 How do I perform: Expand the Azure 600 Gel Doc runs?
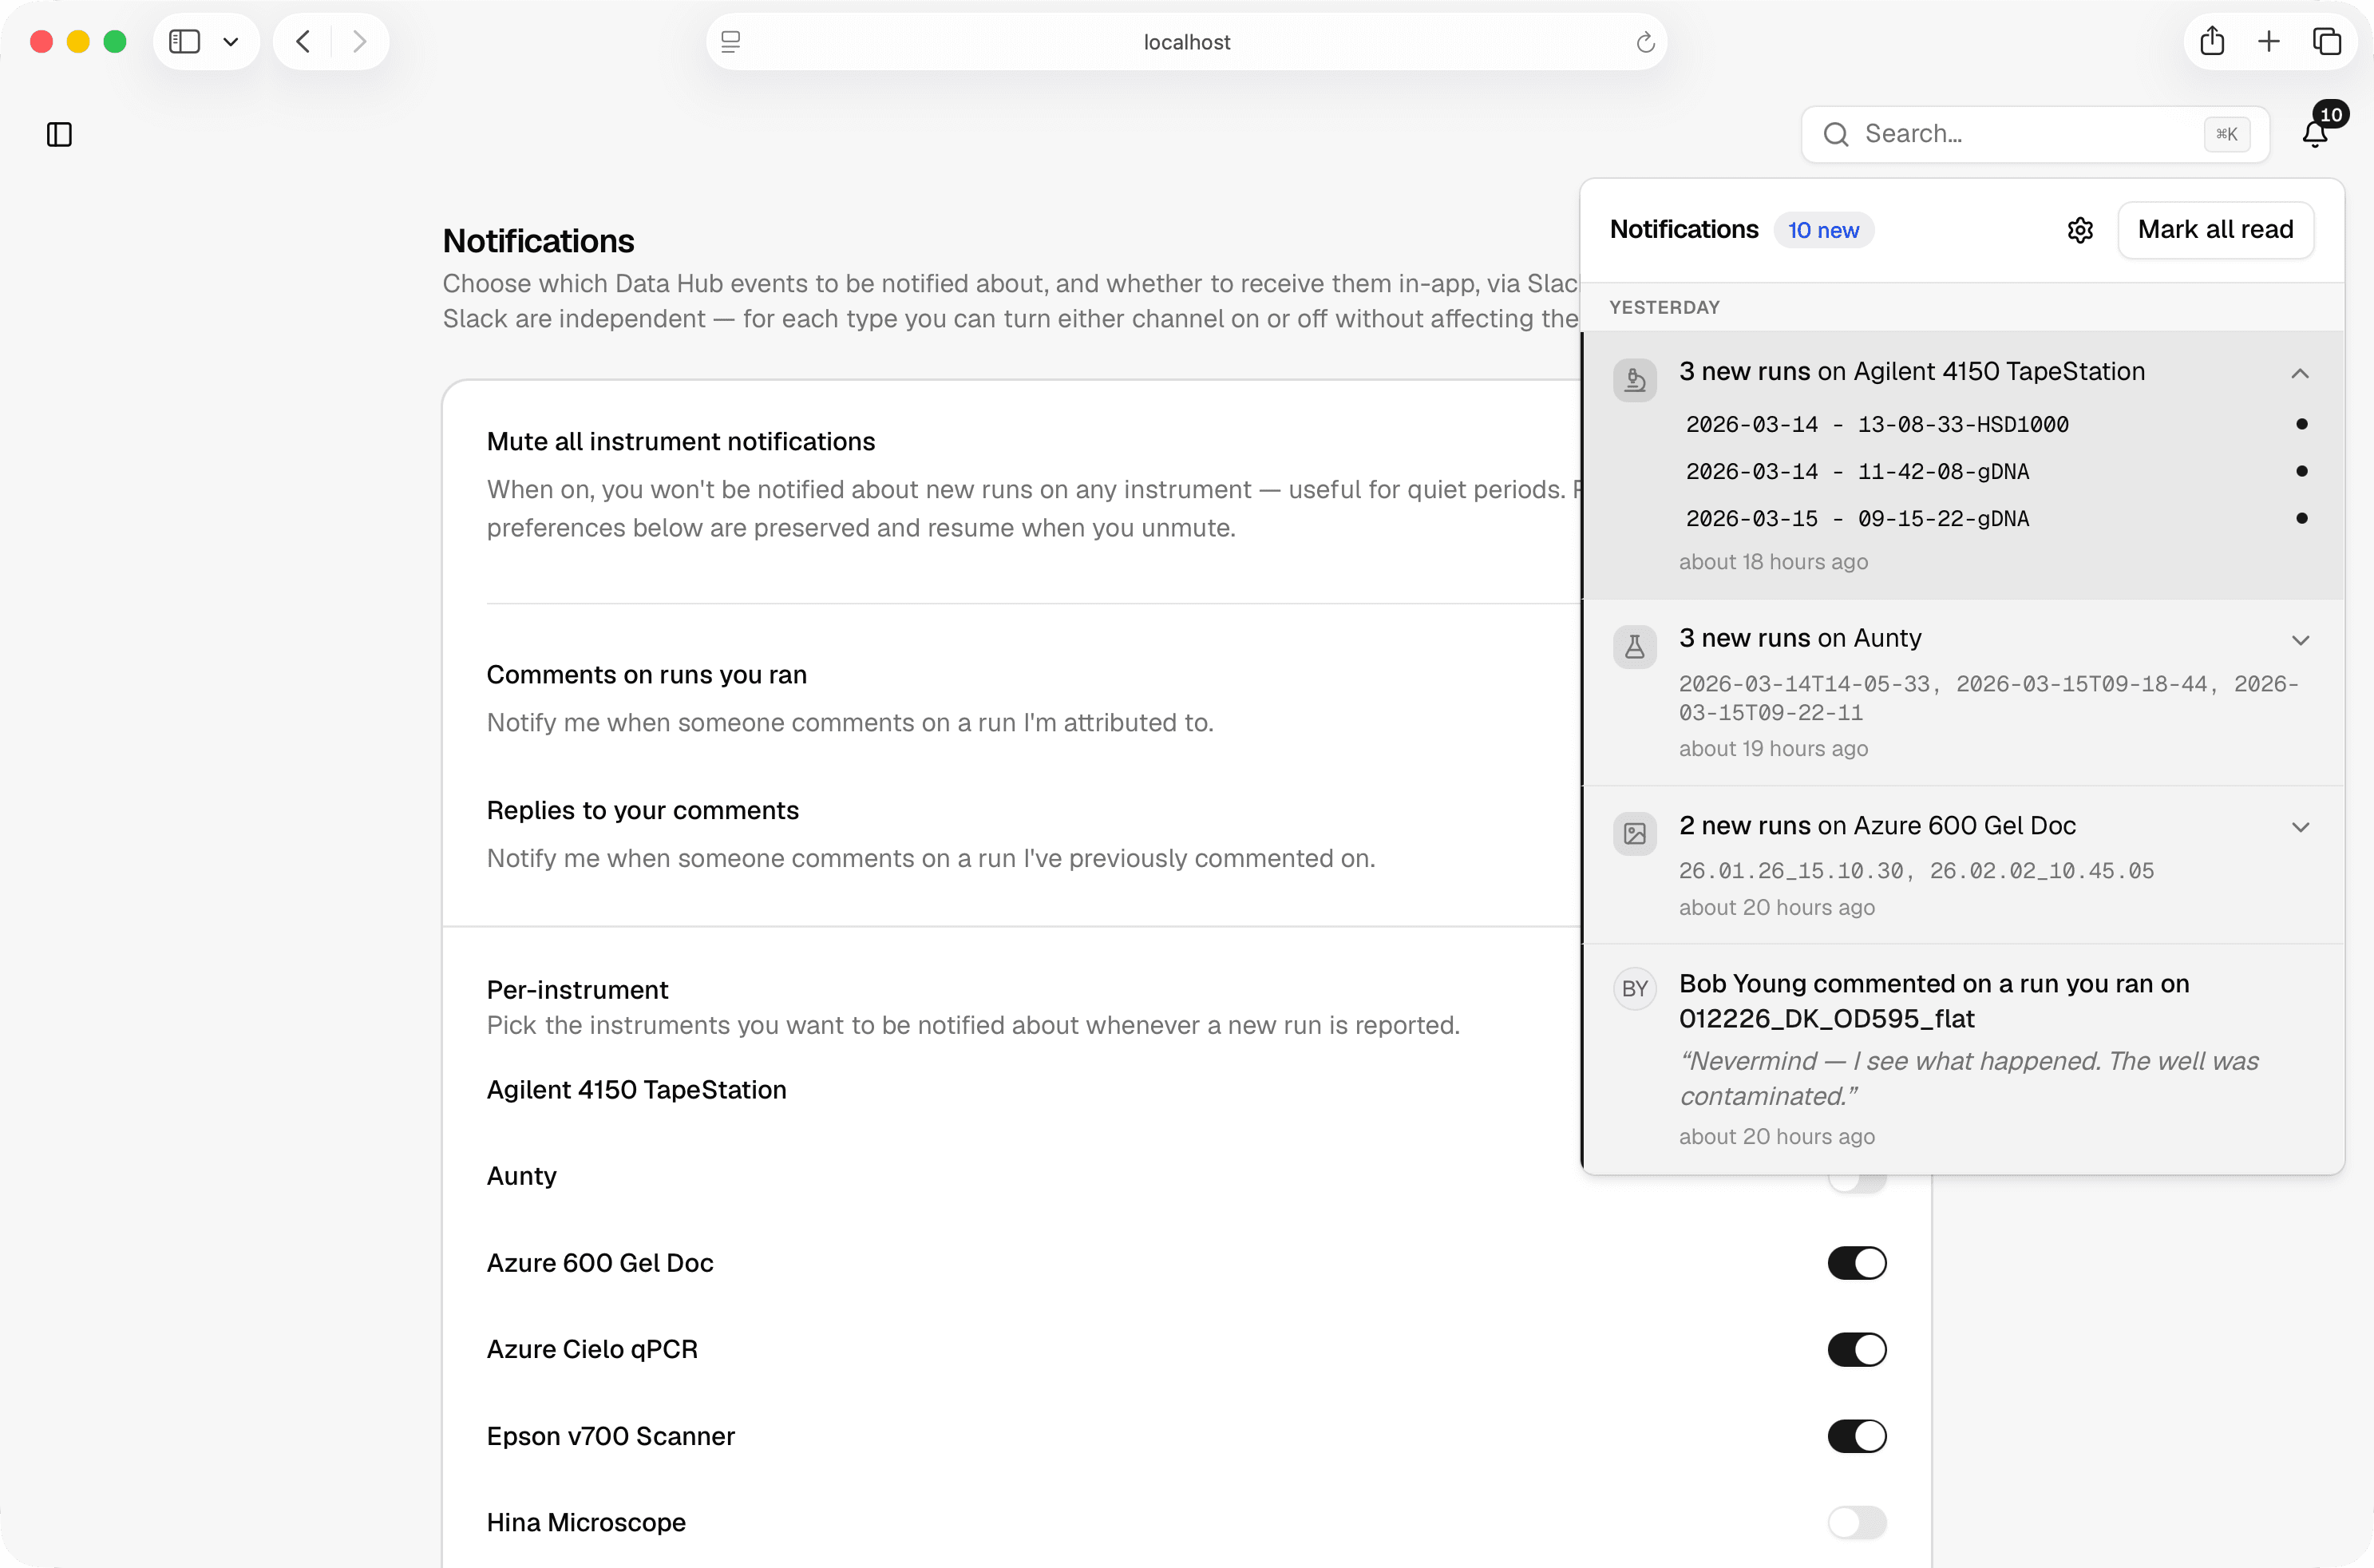[2300, 827]
